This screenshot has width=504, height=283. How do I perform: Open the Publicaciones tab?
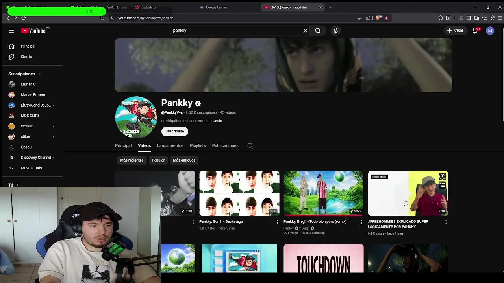pos(225,145)
